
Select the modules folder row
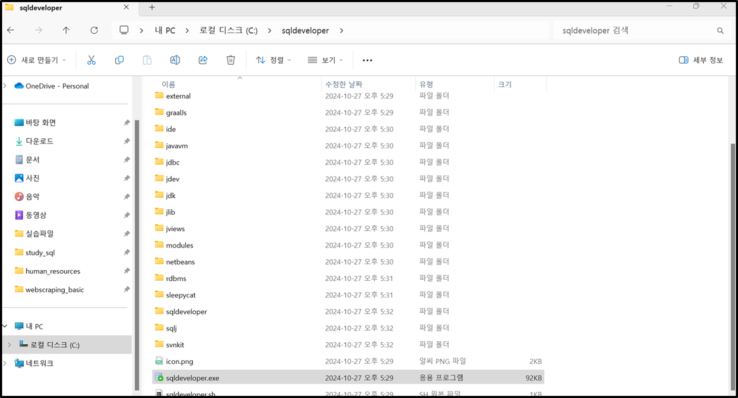tap(349, 245)
